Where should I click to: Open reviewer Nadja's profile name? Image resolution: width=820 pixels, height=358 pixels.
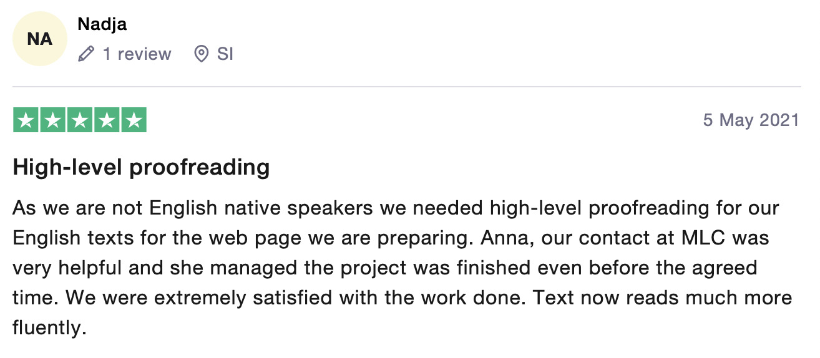click(x=102, y=24)
